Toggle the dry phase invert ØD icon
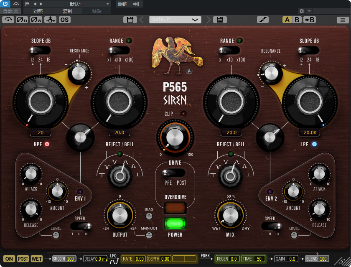This screenshot has height=267, width=351. (22, 20)
